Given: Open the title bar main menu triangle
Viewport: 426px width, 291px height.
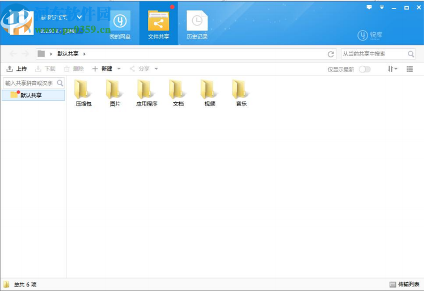Looking at the screenshot, I should coord(382,7).
